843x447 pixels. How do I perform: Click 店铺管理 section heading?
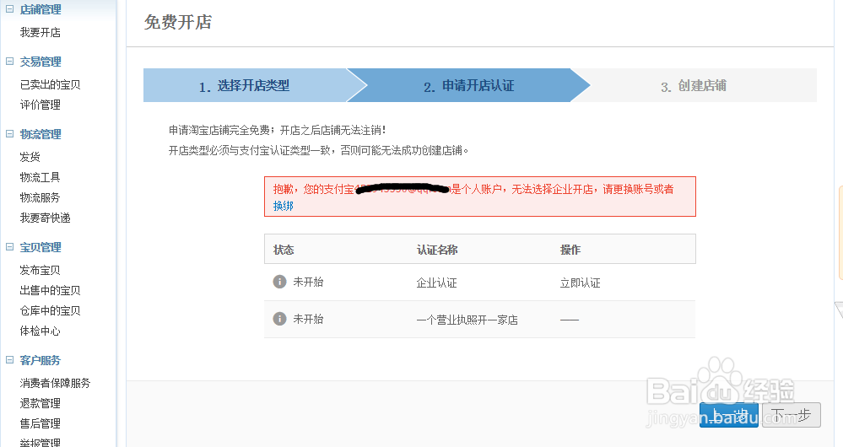coord(41,9)
